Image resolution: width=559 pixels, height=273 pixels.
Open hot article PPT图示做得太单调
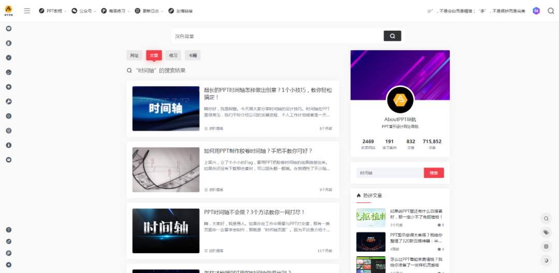point(416,238)
